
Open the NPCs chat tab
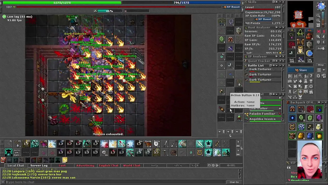point(178,165)
